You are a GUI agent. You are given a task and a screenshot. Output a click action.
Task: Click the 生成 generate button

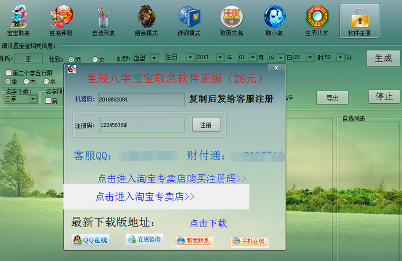click(x=383, y=59)
